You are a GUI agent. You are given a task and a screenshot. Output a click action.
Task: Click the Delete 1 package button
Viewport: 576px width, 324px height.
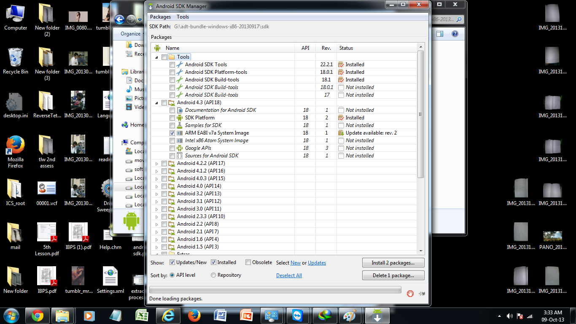click(393, 275)
